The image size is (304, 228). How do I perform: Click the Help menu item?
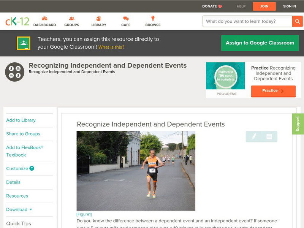[x=241, y=6]
